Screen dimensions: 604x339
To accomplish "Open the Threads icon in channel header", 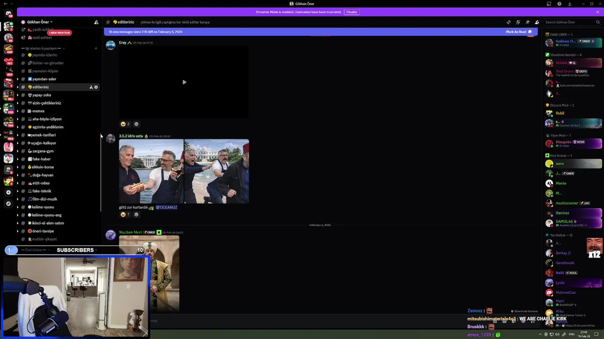I will 508,22.
